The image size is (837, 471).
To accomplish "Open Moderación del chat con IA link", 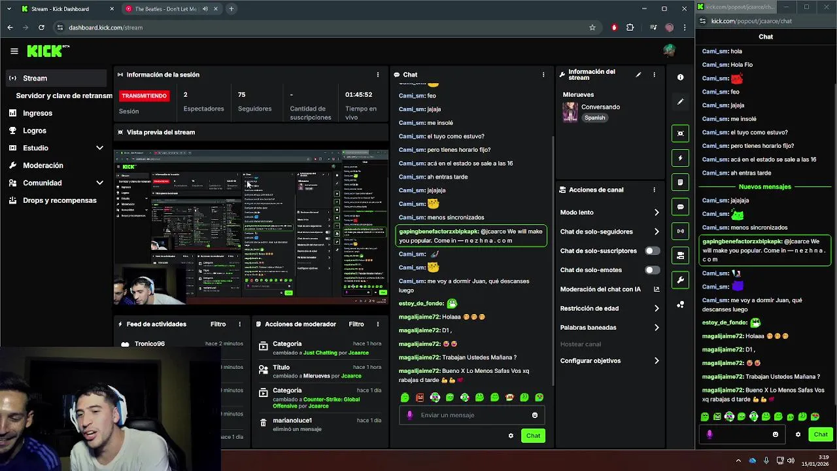I will (x=609, y=289).
